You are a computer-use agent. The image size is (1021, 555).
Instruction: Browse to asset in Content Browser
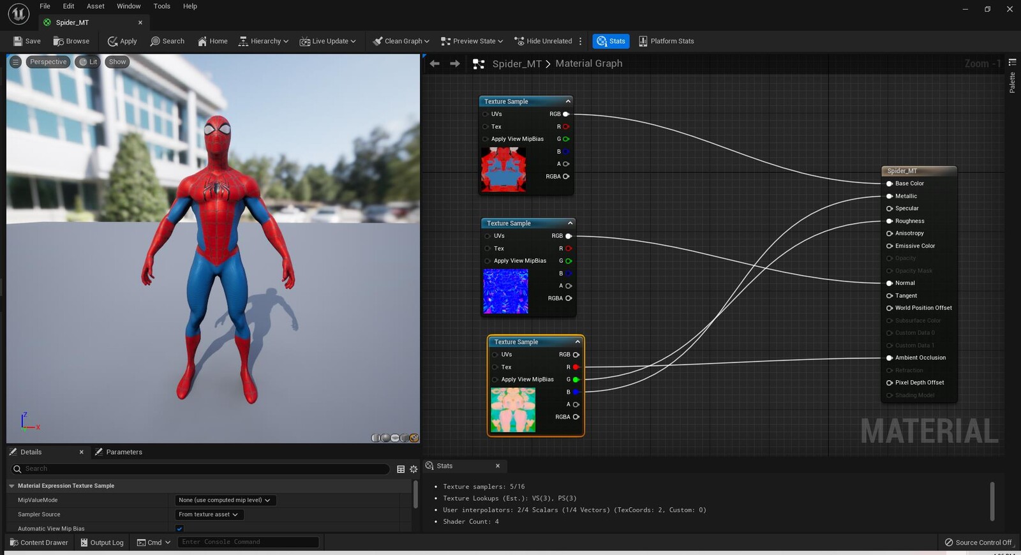[71, 41]
